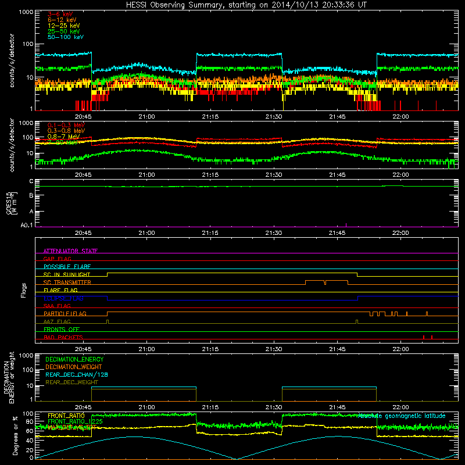Click the 0.3-0.8 MeV legend label

[x=66, y=131]
